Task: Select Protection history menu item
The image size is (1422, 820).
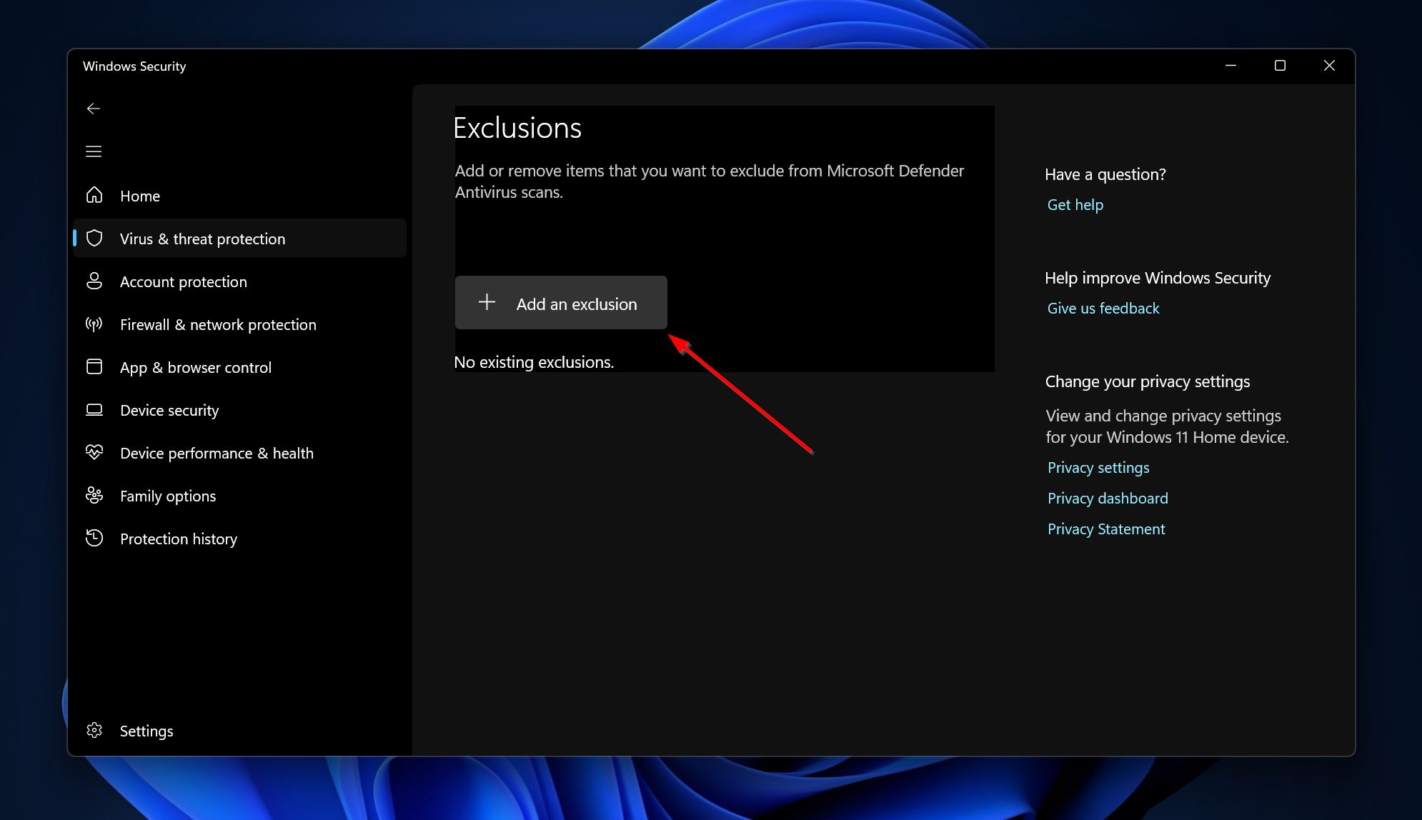Action: pos(179,539)
